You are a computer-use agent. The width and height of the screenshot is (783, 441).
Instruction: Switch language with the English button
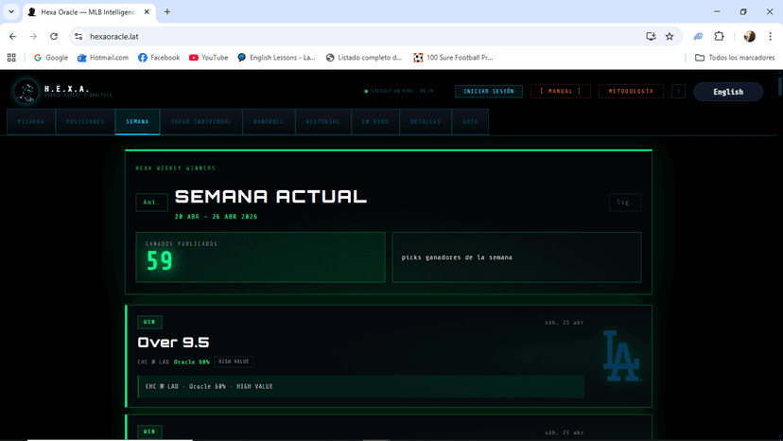[728, 92]
